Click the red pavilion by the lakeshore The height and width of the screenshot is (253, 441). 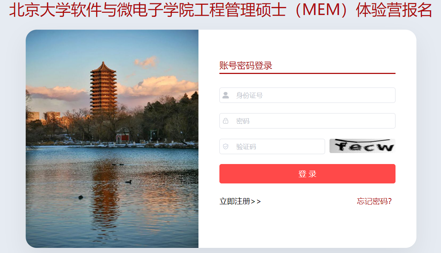(123, 137)
